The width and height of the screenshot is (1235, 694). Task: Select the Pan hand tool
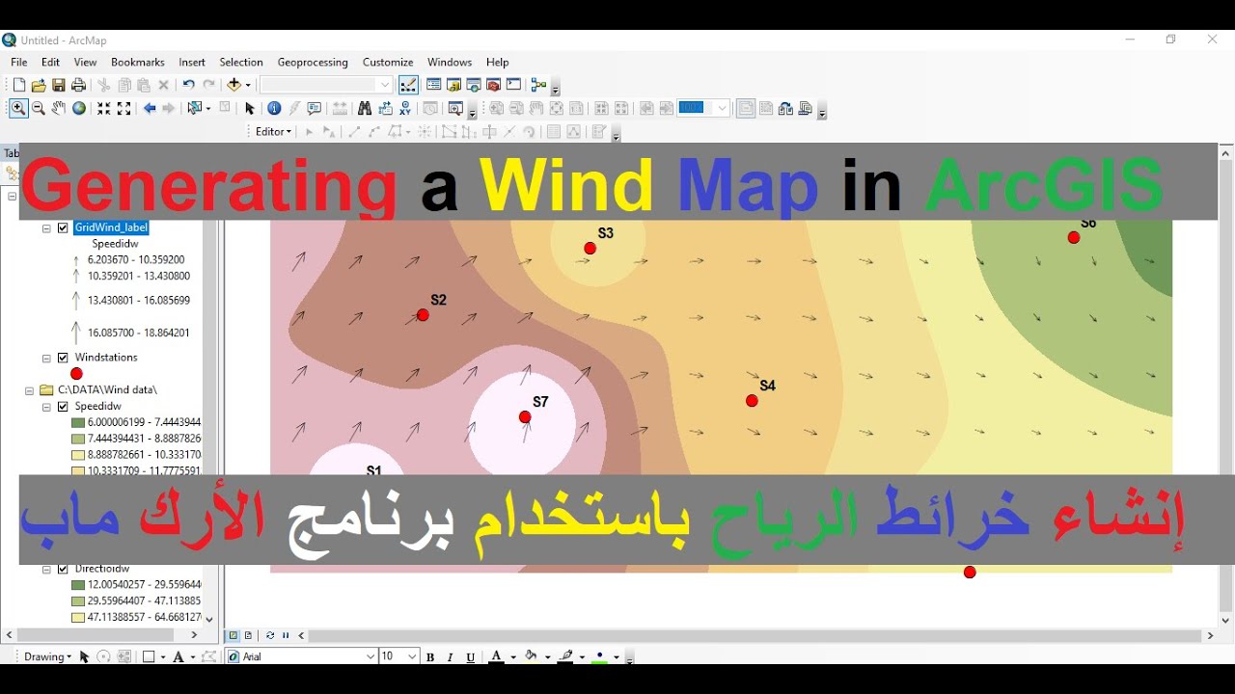click(x=59, y=109)
